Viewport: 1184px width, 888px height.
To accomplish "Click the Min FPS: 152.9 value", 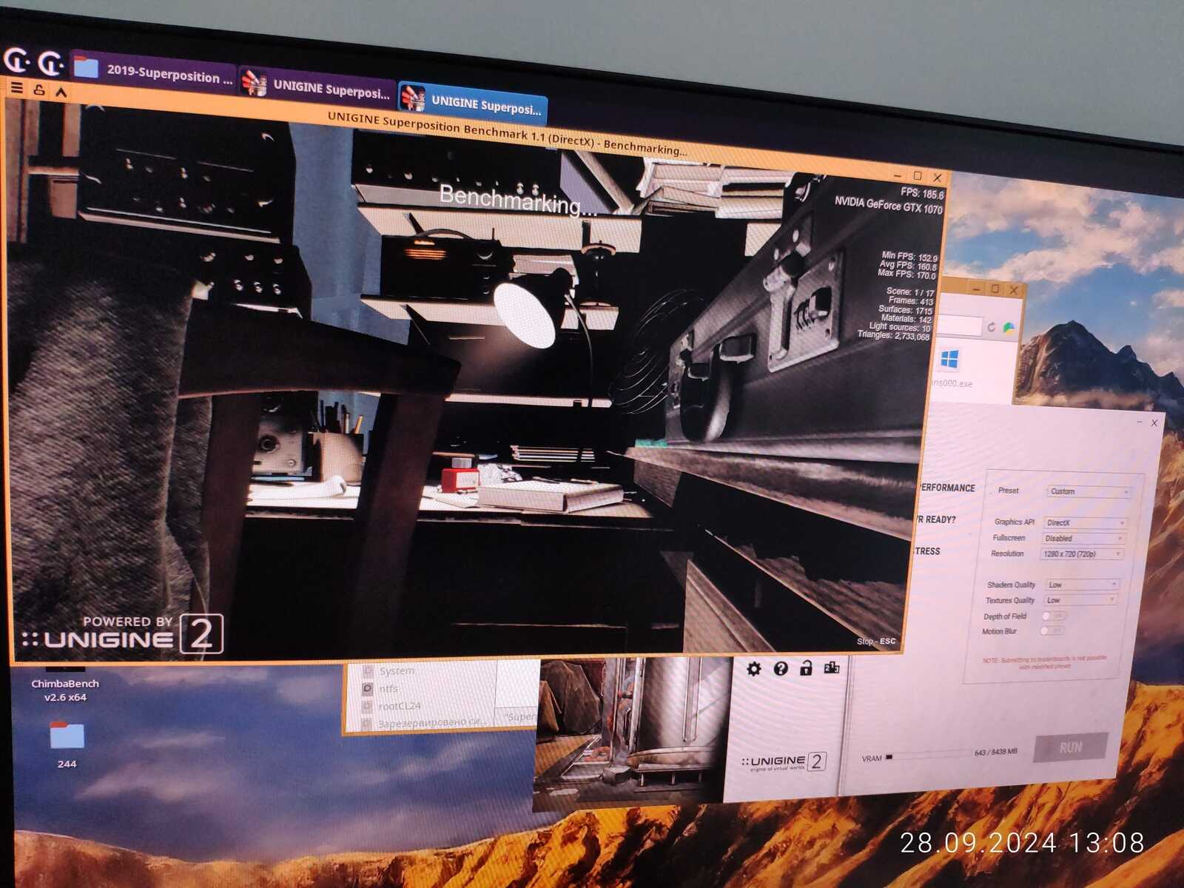I will click(909, 257).
